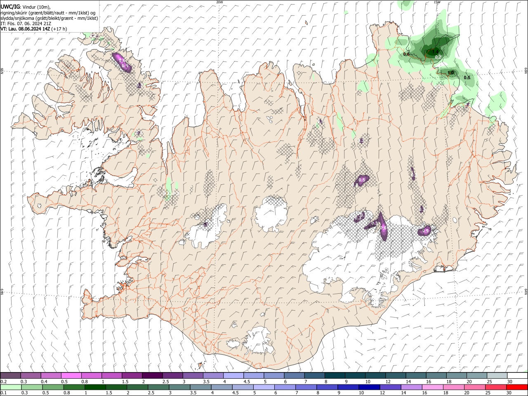Click the purple snow patch in the Westfjords
The height and width of the screenshot is (396, 528).
pos(123,63)
